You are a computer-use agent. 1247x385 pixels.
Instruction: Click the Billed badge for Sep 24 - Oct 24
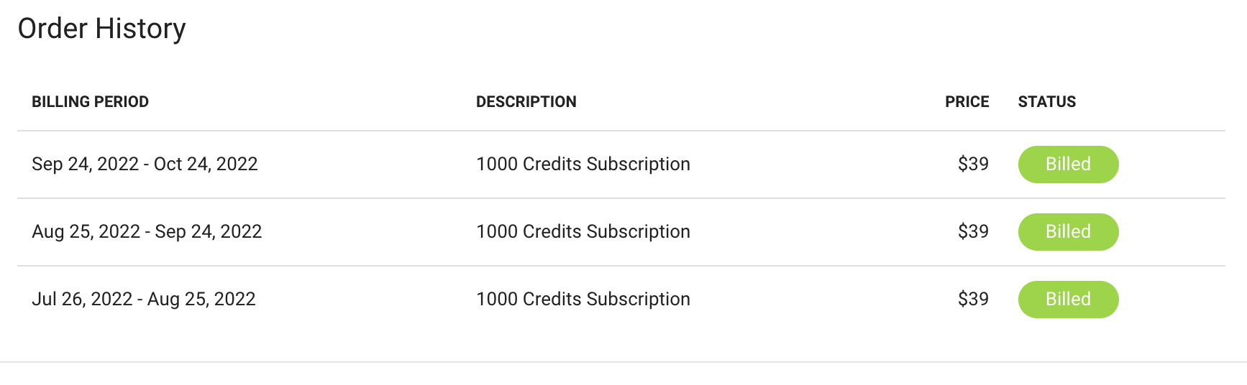[1068, 164]
